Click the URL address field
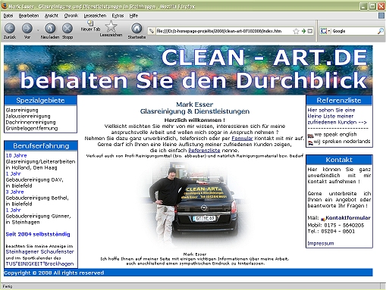Screen dimensions: 386x290 [224, 31]
